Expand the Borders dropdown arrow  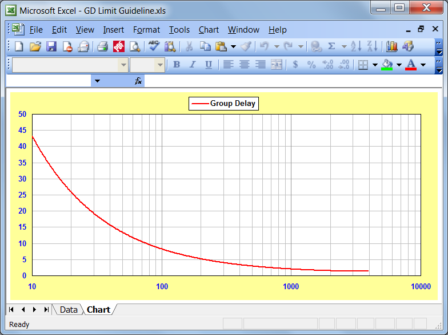(x=375, y=65)
